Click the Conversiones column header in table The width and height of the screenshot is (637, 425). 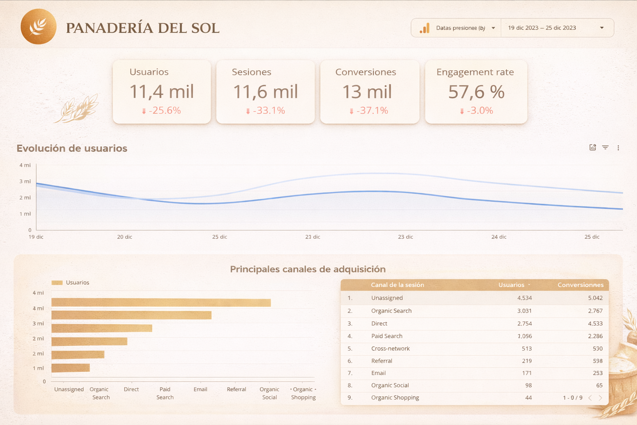coord(580,285)
